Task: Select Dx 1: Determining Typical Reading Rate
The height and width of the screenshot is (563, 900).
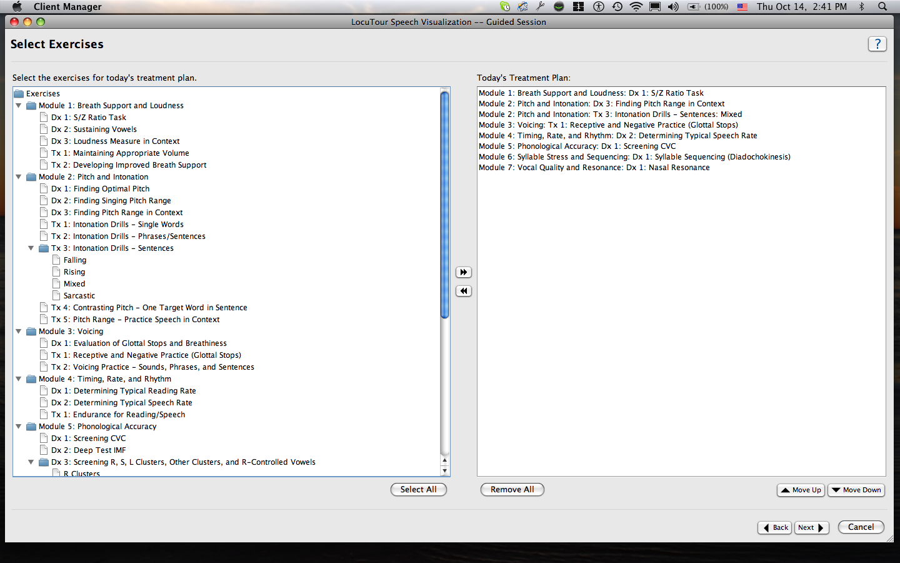Action: click(x=124, y=391)
